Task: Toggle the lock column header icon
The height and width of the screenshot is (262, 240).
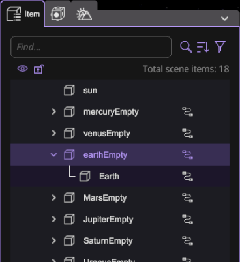Action: click(x=39, y=69)
